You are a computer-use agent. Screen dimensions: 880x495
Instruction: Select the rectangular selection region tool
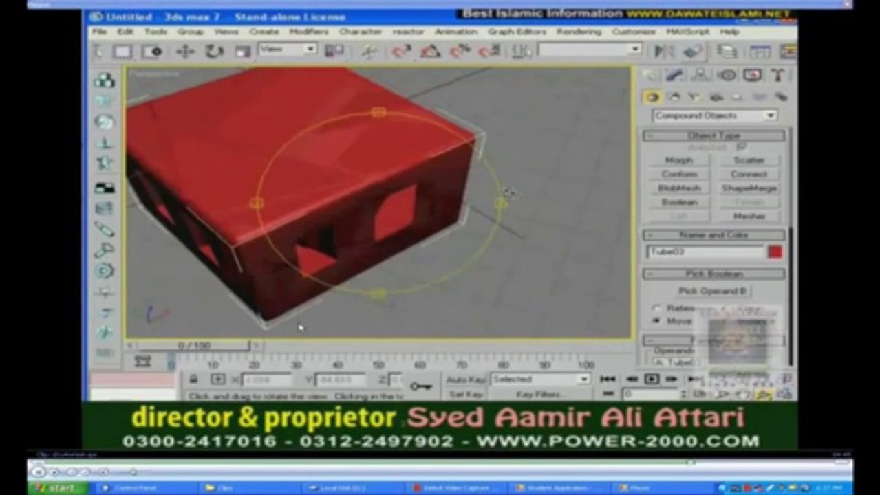(x=123, y=52)
